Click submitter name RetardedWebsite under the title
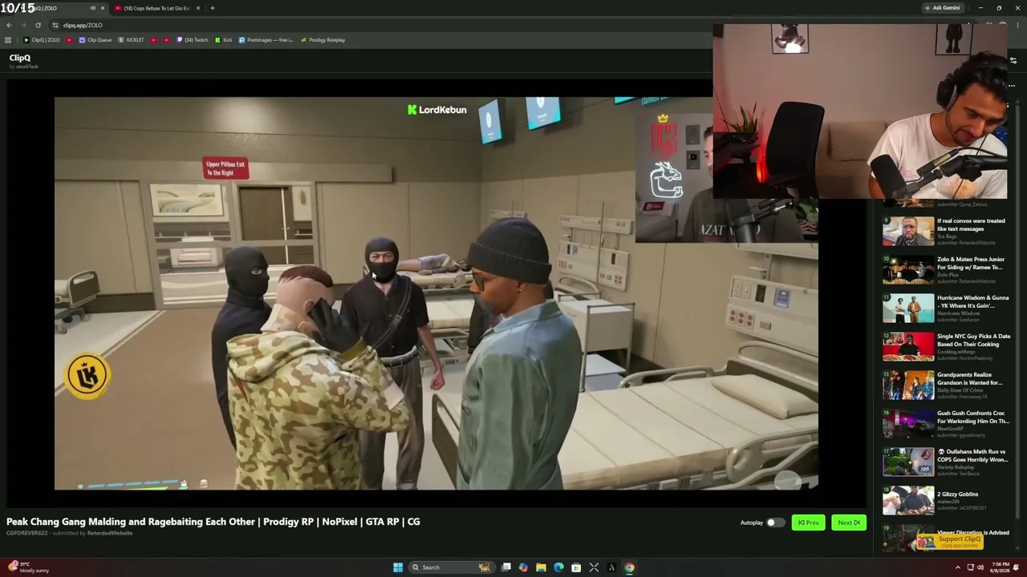The image size is (1027, 577). (x=110, y=534)
